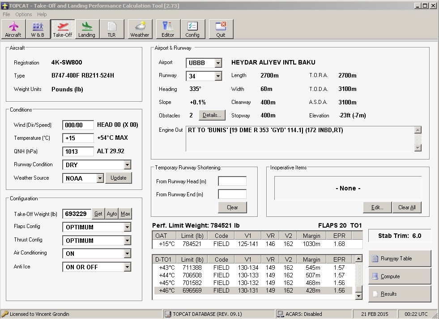Expand the Airport UBBB dropdown
This screenshot has width=439, height=319.
(218, 63)
